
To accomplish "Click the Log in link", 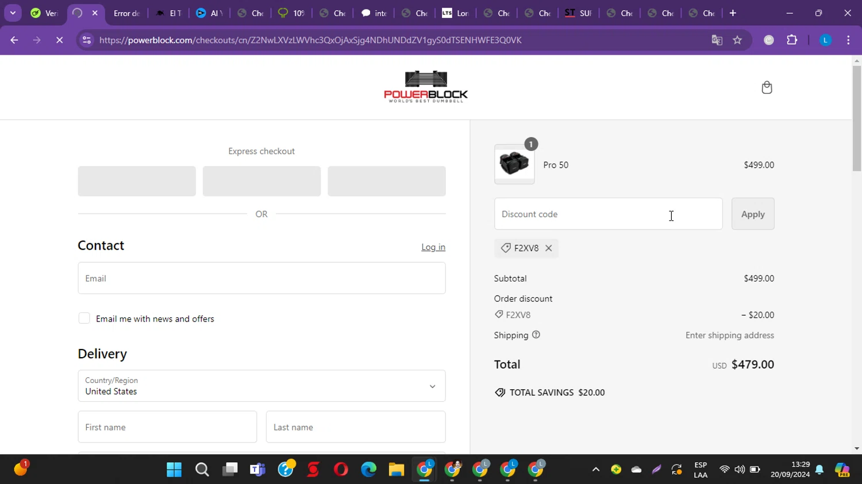I will (433, 247).
